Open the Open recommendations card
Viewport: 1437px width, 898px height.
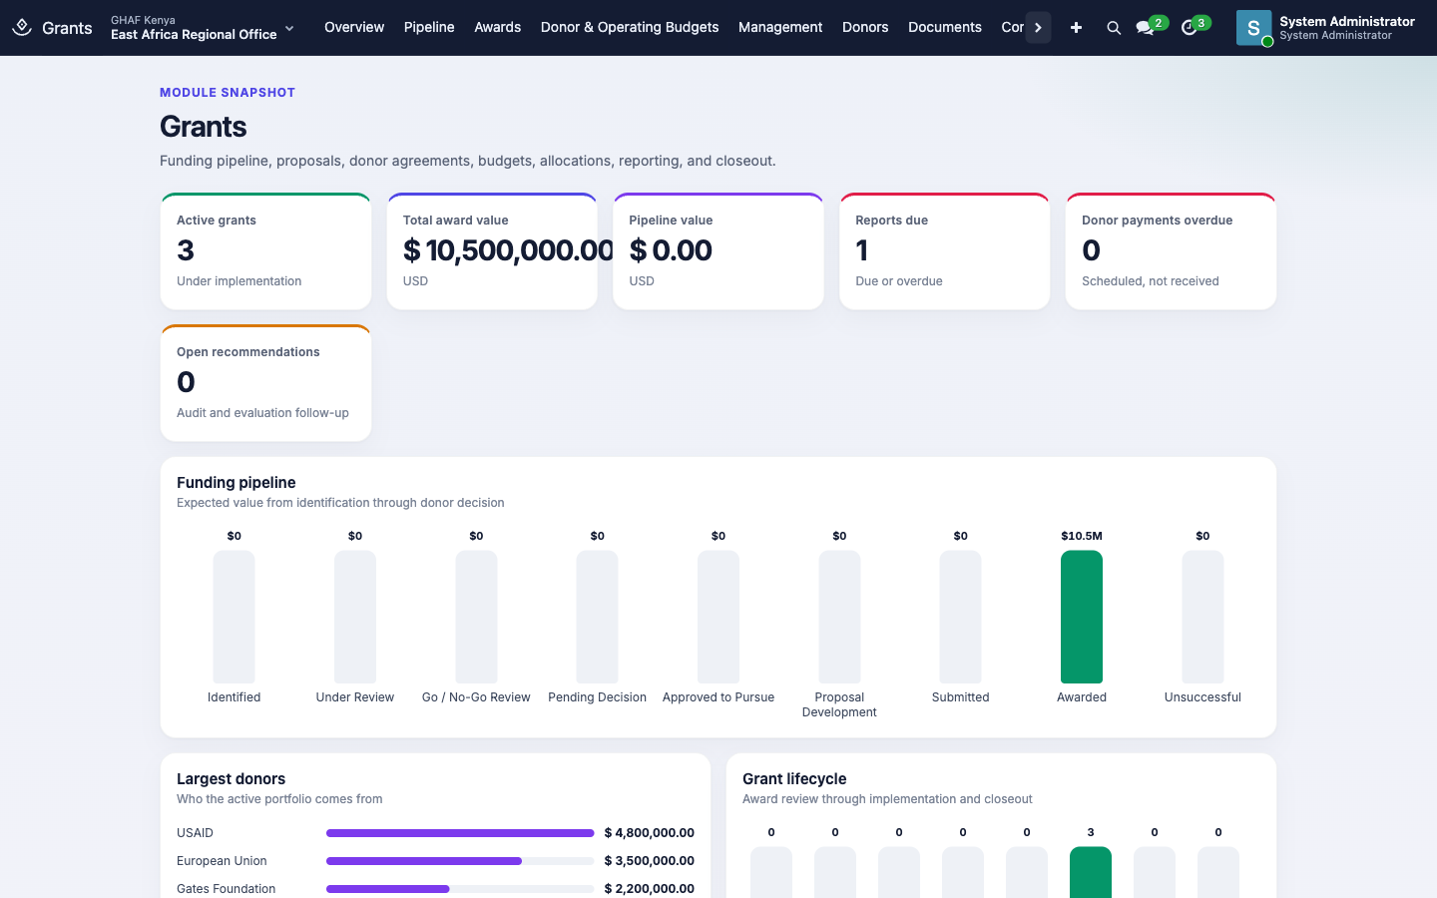point(265,383)
